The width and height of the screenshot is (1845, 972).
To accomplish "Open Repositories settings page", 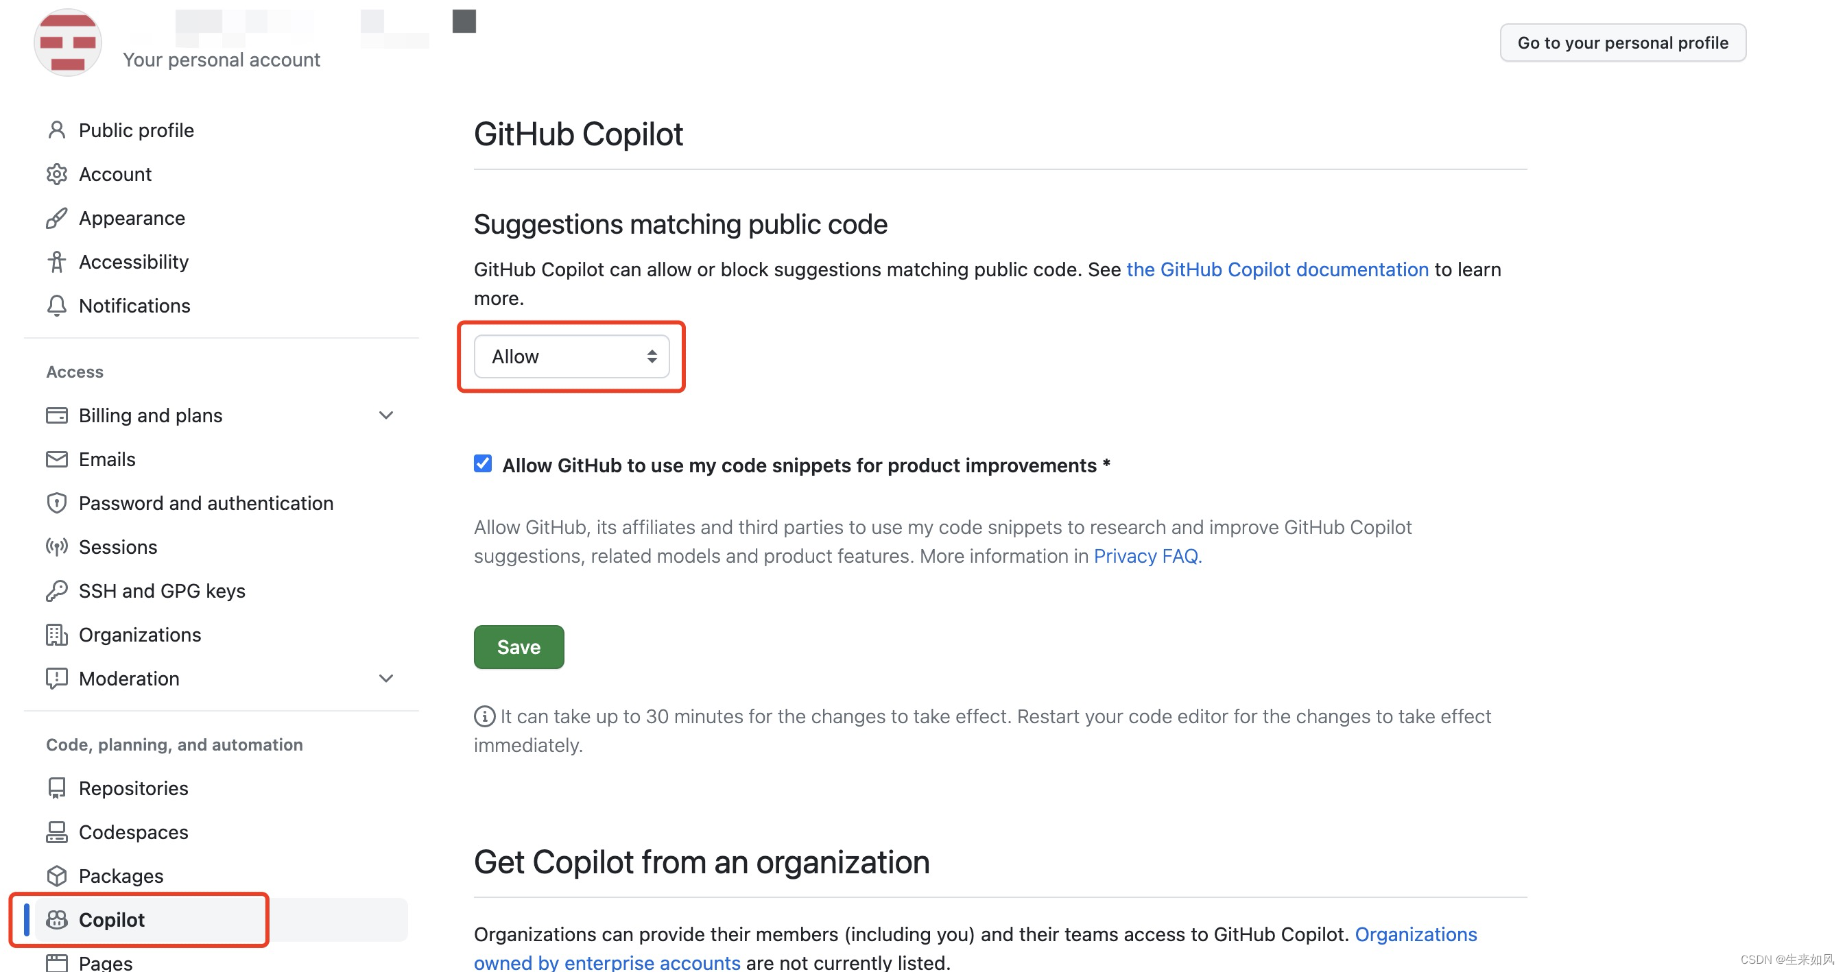I will click(133, 788).
